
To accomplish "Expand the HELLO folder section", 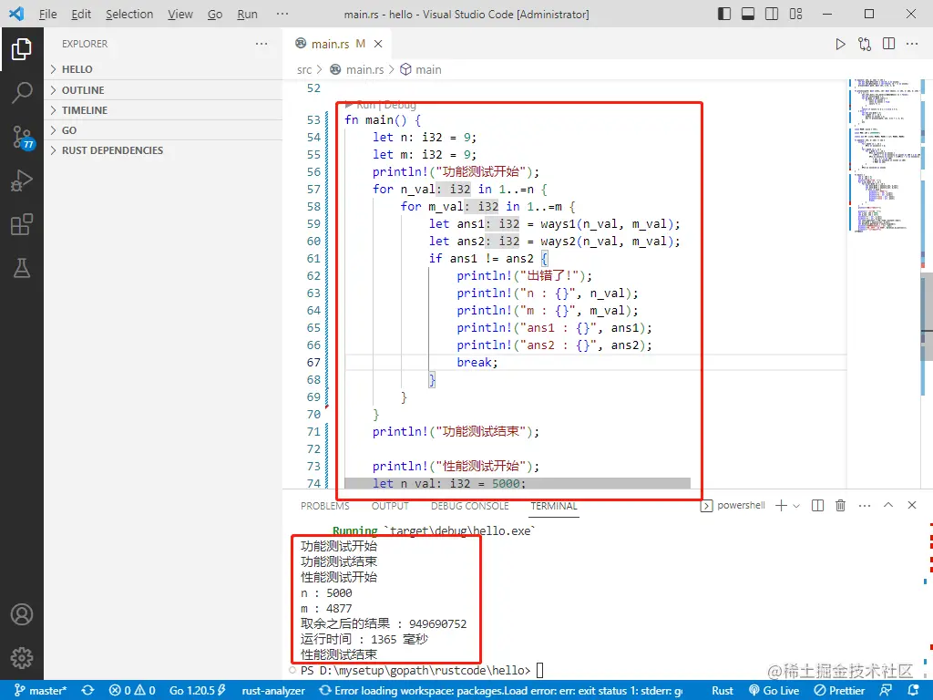I will (163, 69).
